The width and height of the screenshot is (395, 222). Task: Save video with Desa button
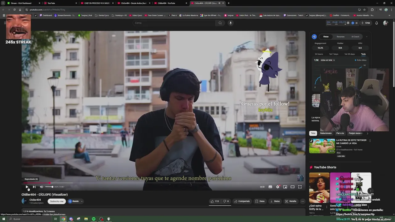260,201
